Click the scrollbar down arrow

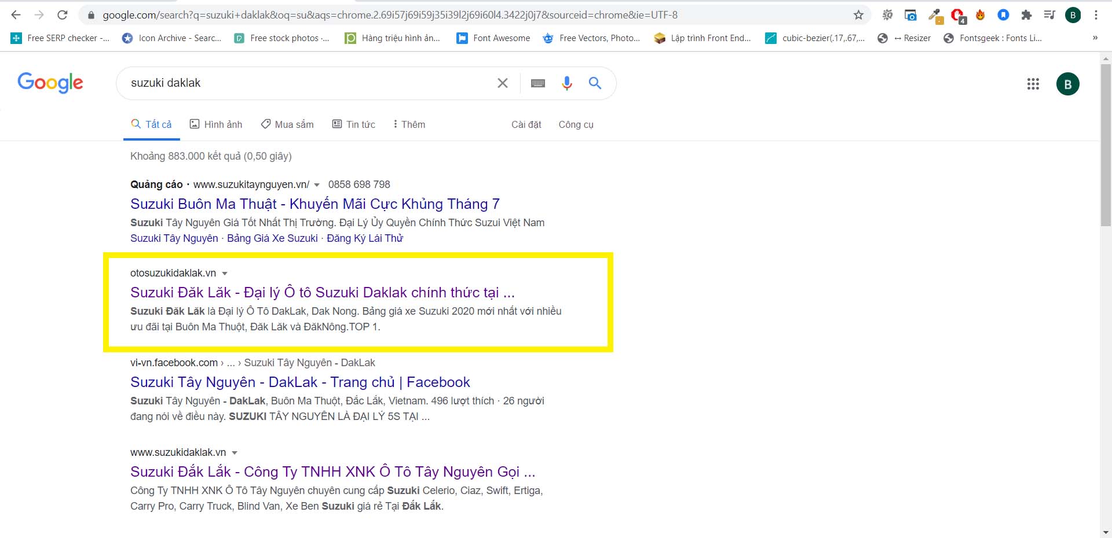click(x=1106, y=532)
